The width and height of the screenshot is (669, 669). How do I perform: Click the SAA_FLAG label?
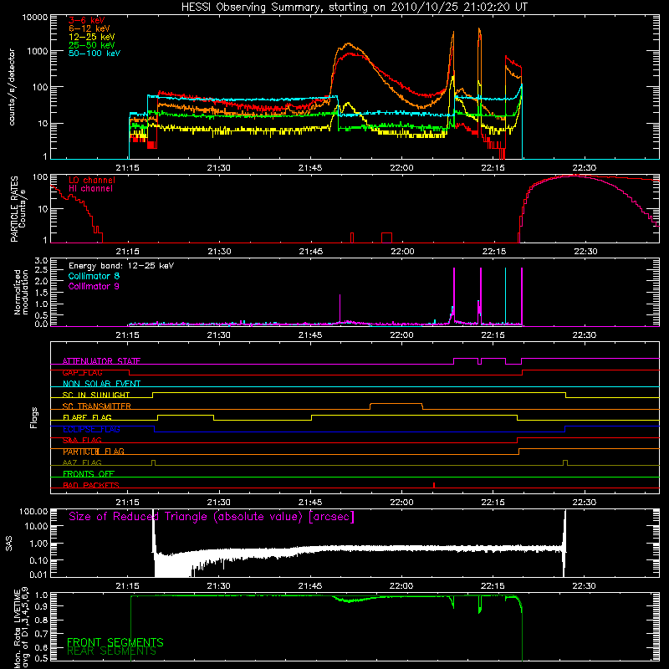[x=82, y=440]
